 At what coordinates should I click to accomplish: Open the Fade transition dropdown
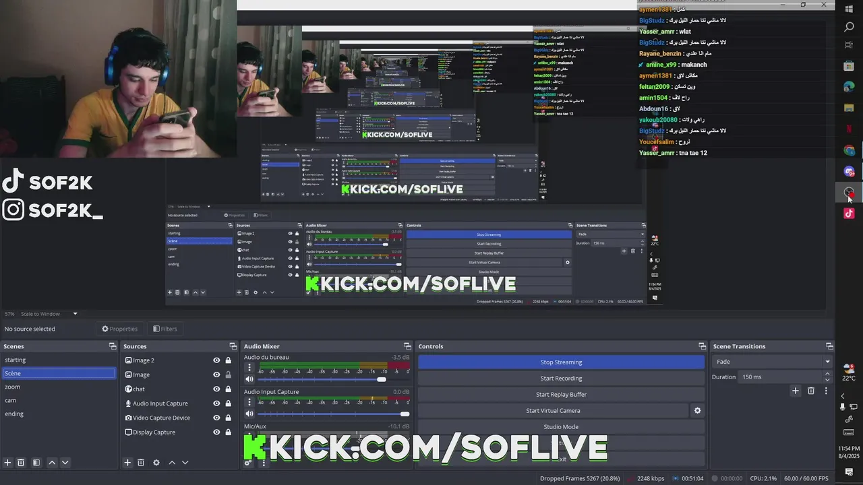773,362
